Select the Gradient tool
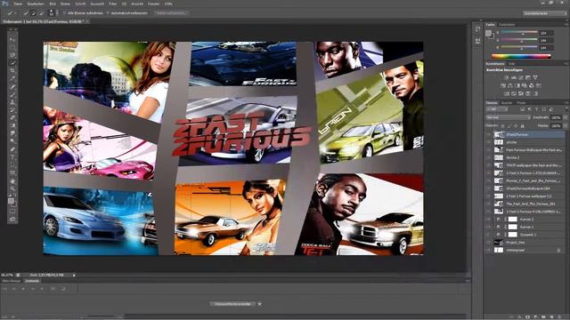Viewport: 570px width, 320px height. (x=12, y=125)
